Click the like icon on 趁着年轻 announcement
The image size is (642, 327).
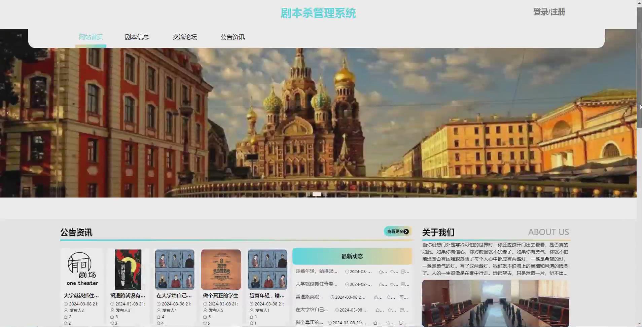(x=381, y=271)
